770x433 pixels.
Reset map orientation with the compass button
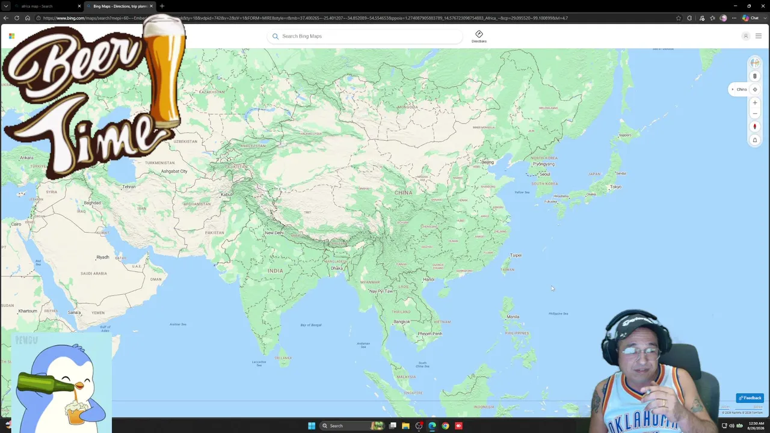[x=754, y=127]
